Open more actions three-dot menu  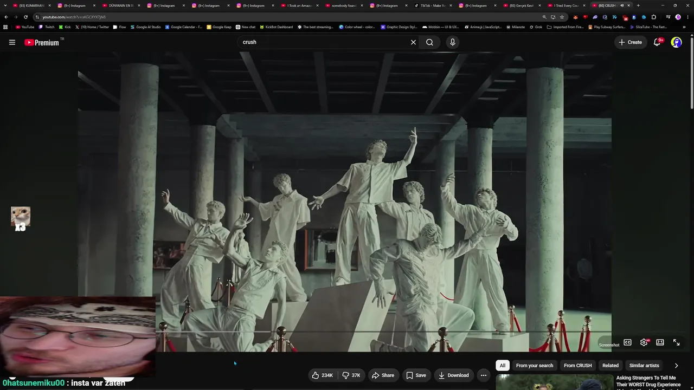[x=484, y=375]
